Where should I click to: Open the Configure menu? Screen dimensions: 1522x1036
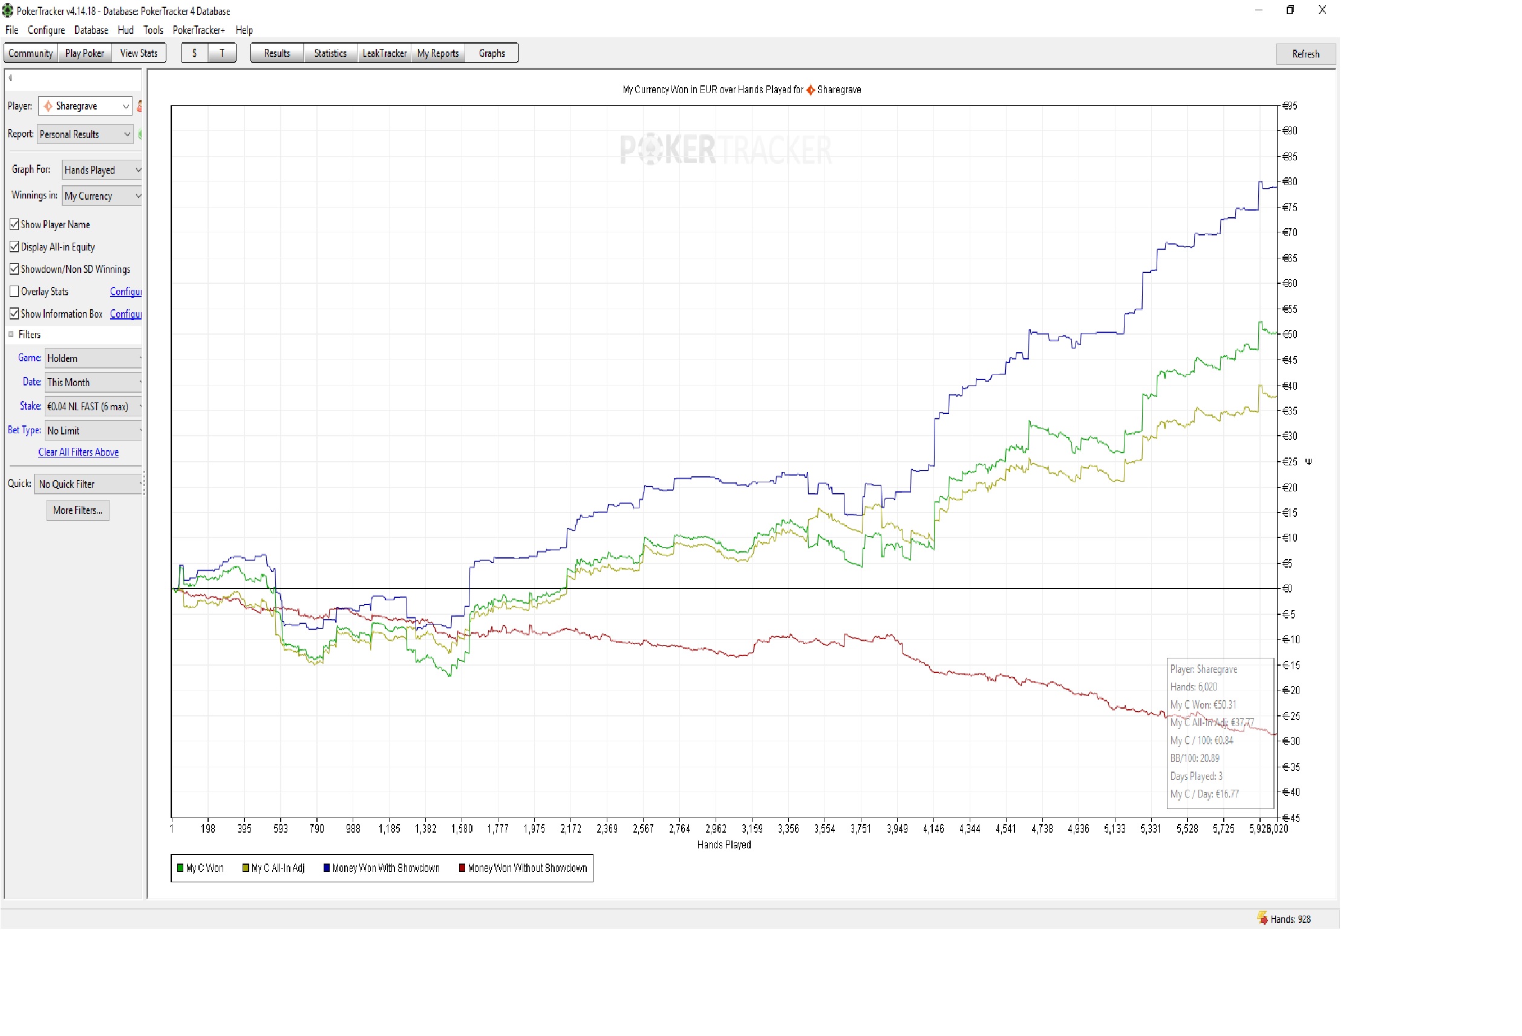(47, 30)
